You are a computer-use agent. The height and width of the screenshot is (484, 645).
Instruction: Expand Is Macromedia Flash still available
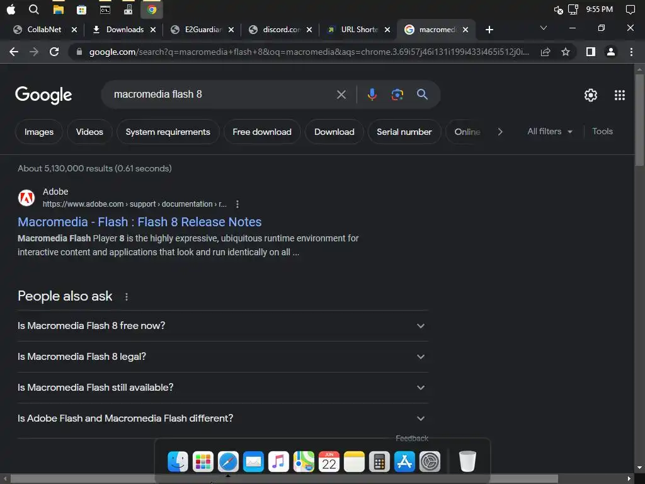(222, 388)
